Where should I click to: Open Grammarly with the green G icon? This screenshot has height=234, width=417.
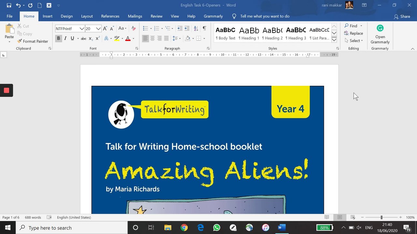380,28
